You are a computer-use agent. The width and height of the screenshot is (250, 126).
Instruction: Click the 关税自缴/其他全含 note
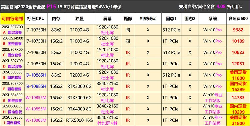click(197, 7)
